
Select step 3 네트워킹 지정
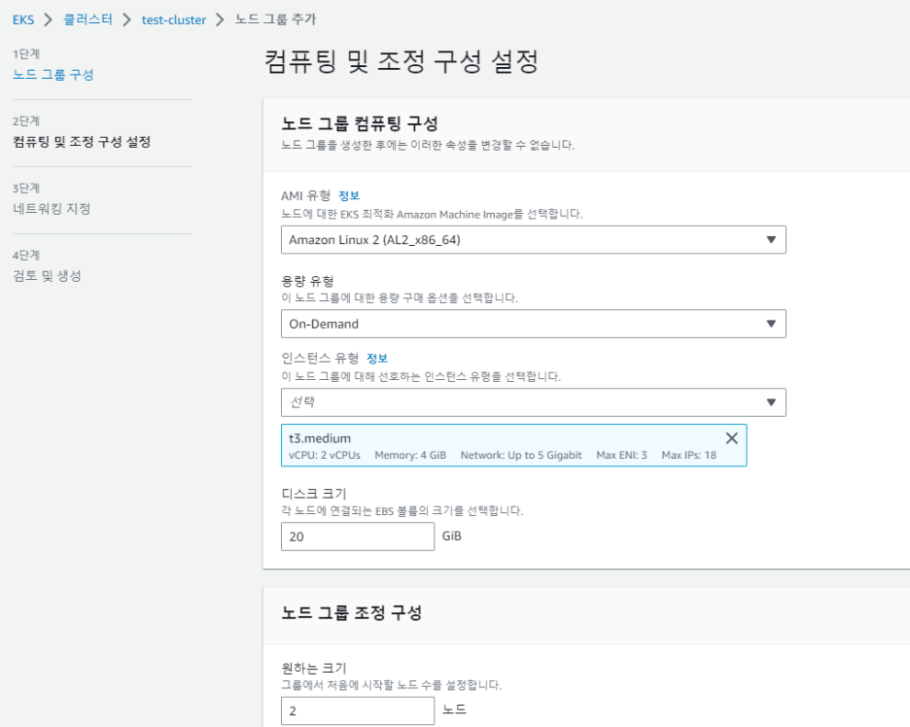coord(52,208)
